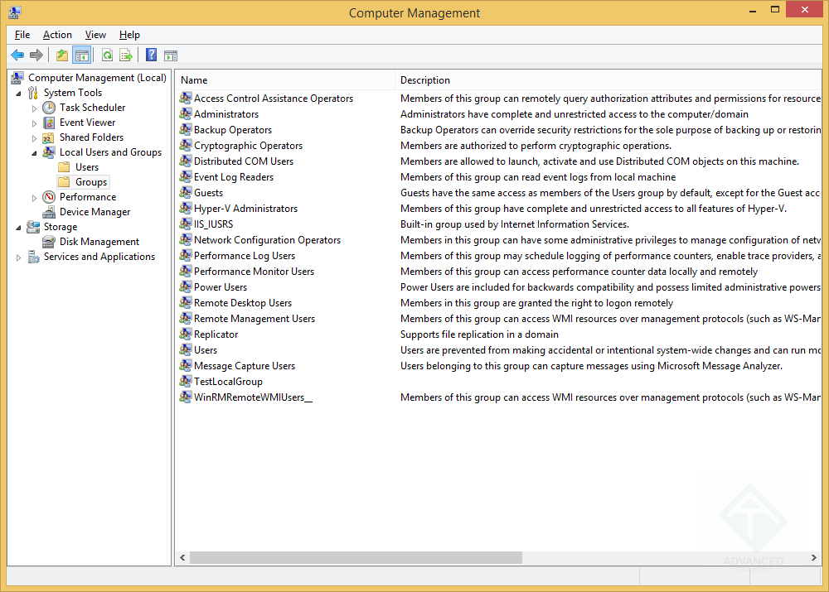This screenshot has height=592, width=829.
Task: Select the Administrators group entry
Action: point(225,114)
